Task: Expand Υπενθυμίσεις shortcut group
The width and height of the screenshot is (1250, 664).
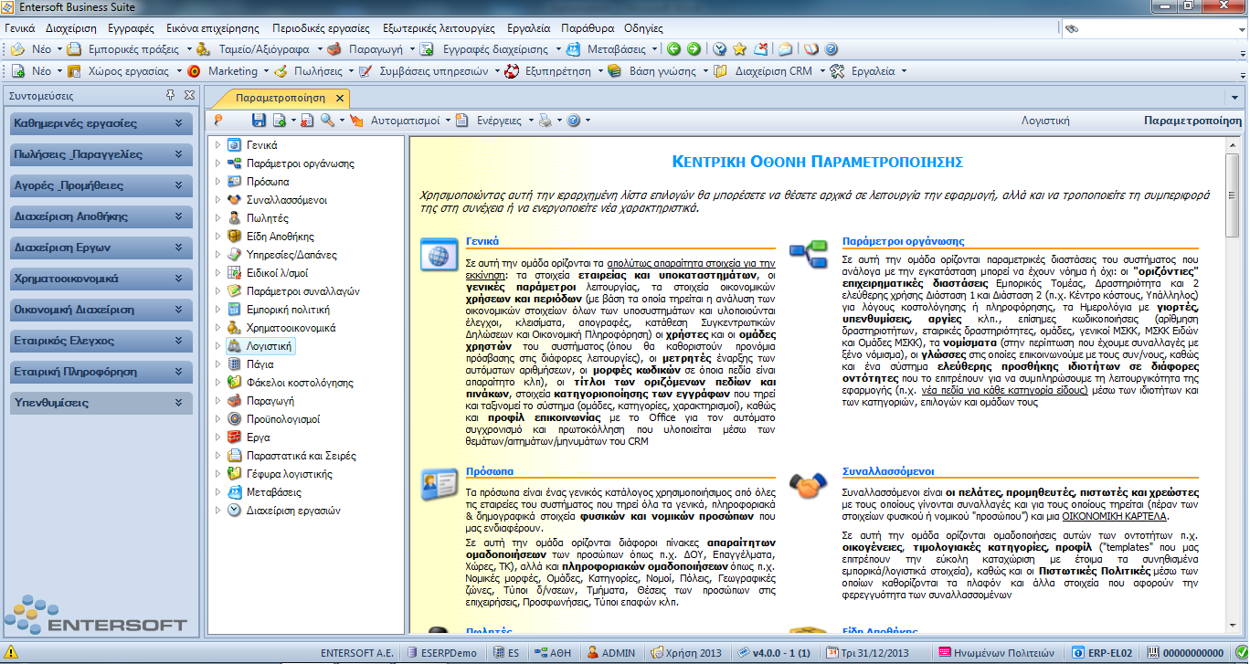Action: (179, 403)
